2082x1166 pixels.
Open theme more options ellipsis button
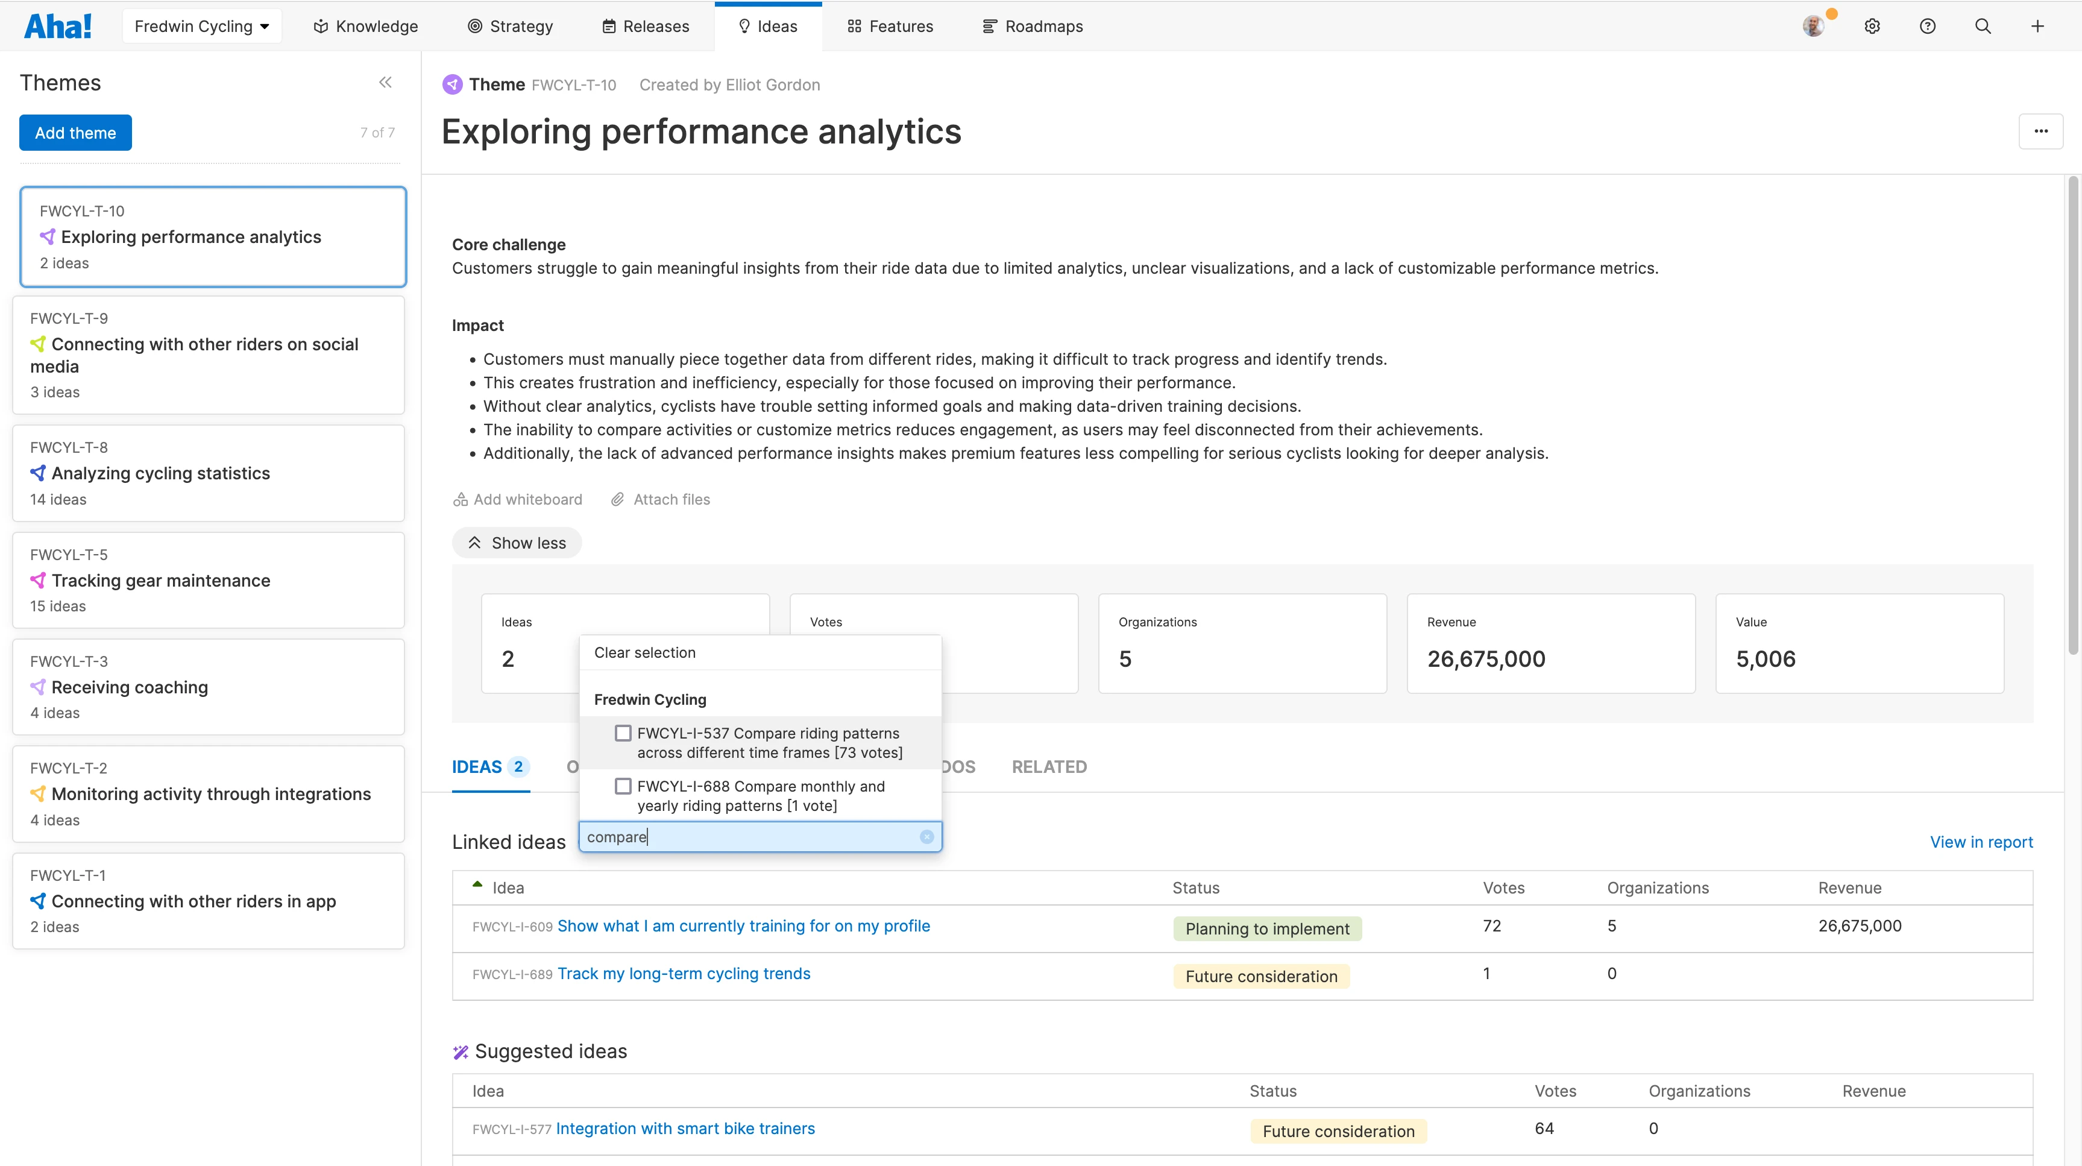2041,131
